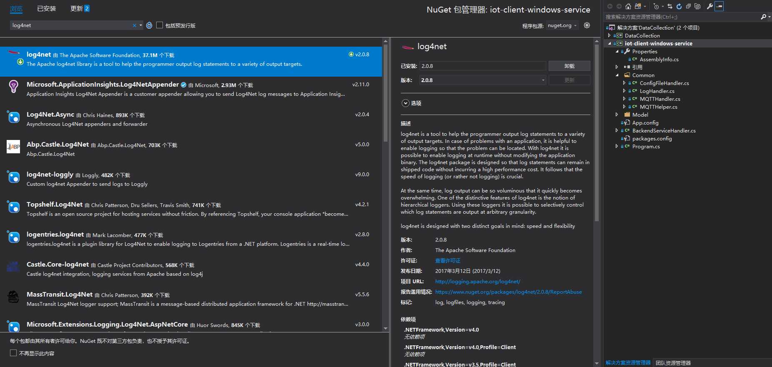This screenshot has height=367, width=772.
Task: Collapse the iot-client-windows-service project node
Action: click(609, 43)
